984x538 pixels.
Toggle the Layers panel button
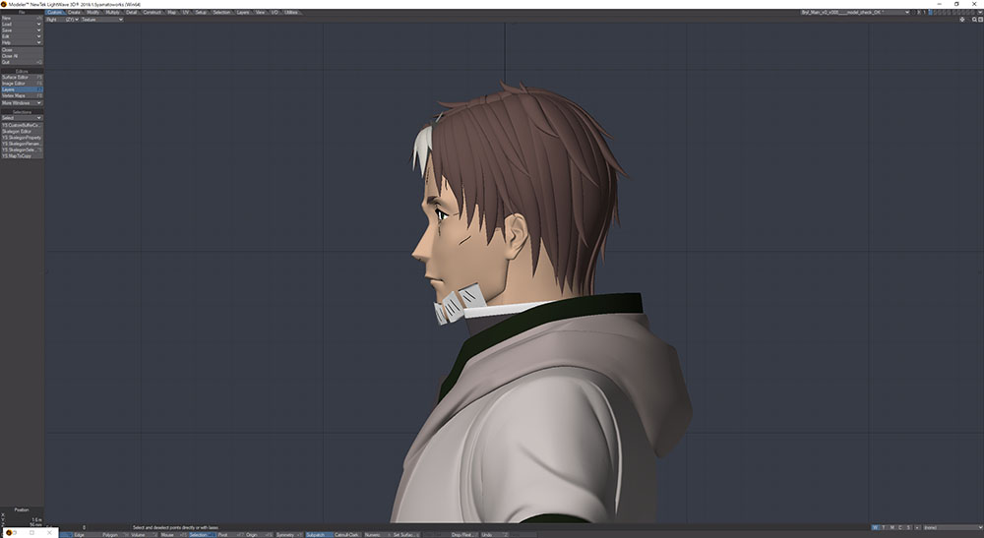(22, 90)
